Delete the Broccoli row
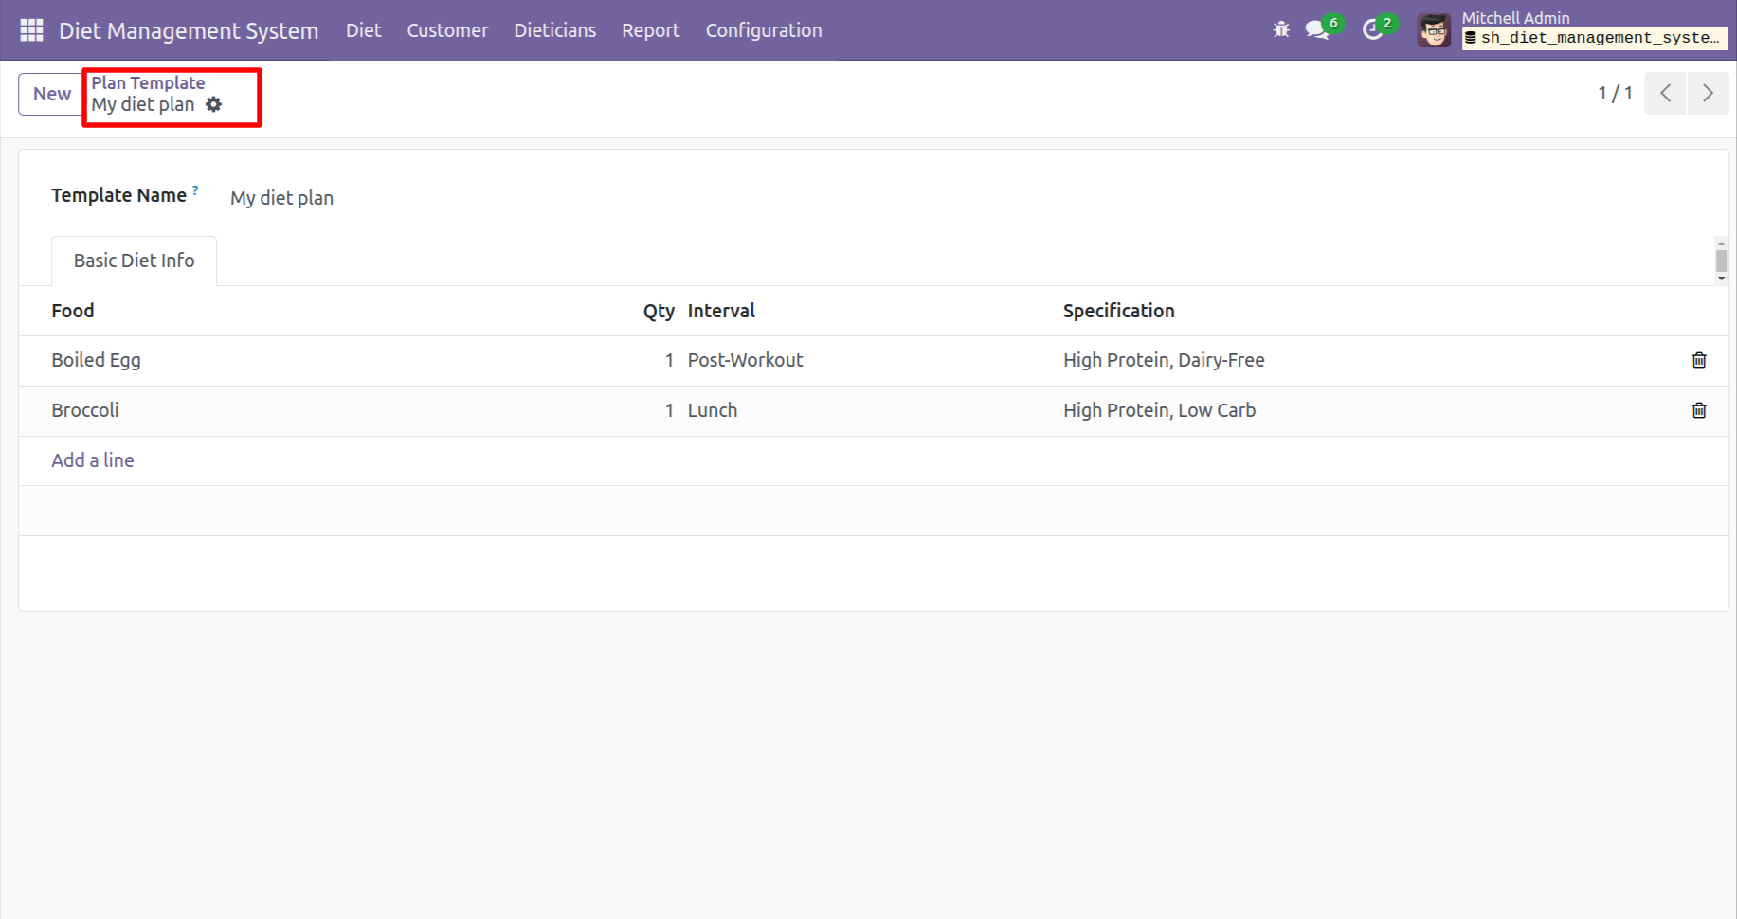This screenshot has width=1737, height=919. tap(1698, 410)
